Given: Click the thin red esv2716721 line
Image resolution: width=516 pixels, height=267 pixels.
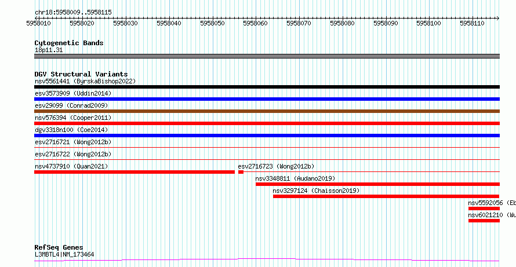Looking at the screenshot, I should click(x=267, y=147).
